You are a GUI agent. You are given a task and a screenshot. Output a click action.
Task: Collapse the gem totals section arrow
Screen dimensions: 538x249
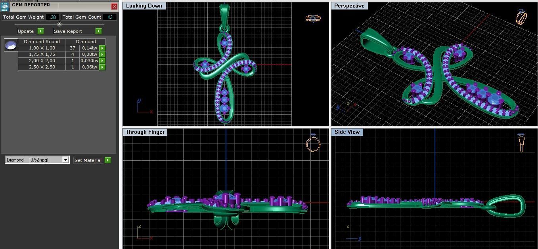point(59,24)
